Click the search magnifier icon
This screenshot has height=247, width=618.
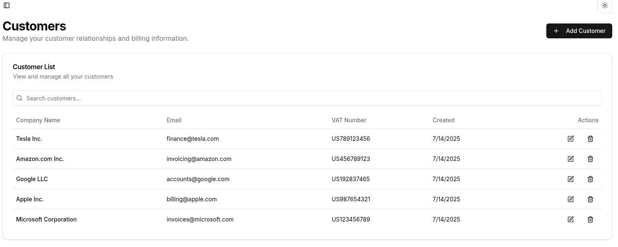pos(19,98)
